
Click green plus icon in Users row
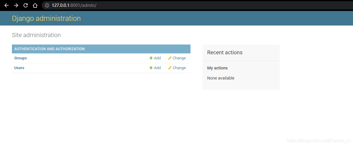tap(151, 68)
